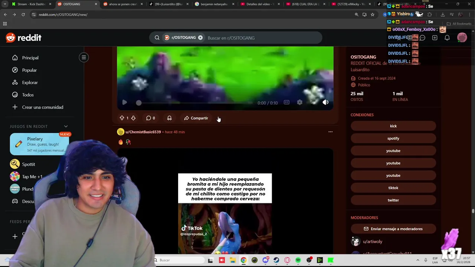
Task: Open the tiktok connection link
Action: [393, 188]
